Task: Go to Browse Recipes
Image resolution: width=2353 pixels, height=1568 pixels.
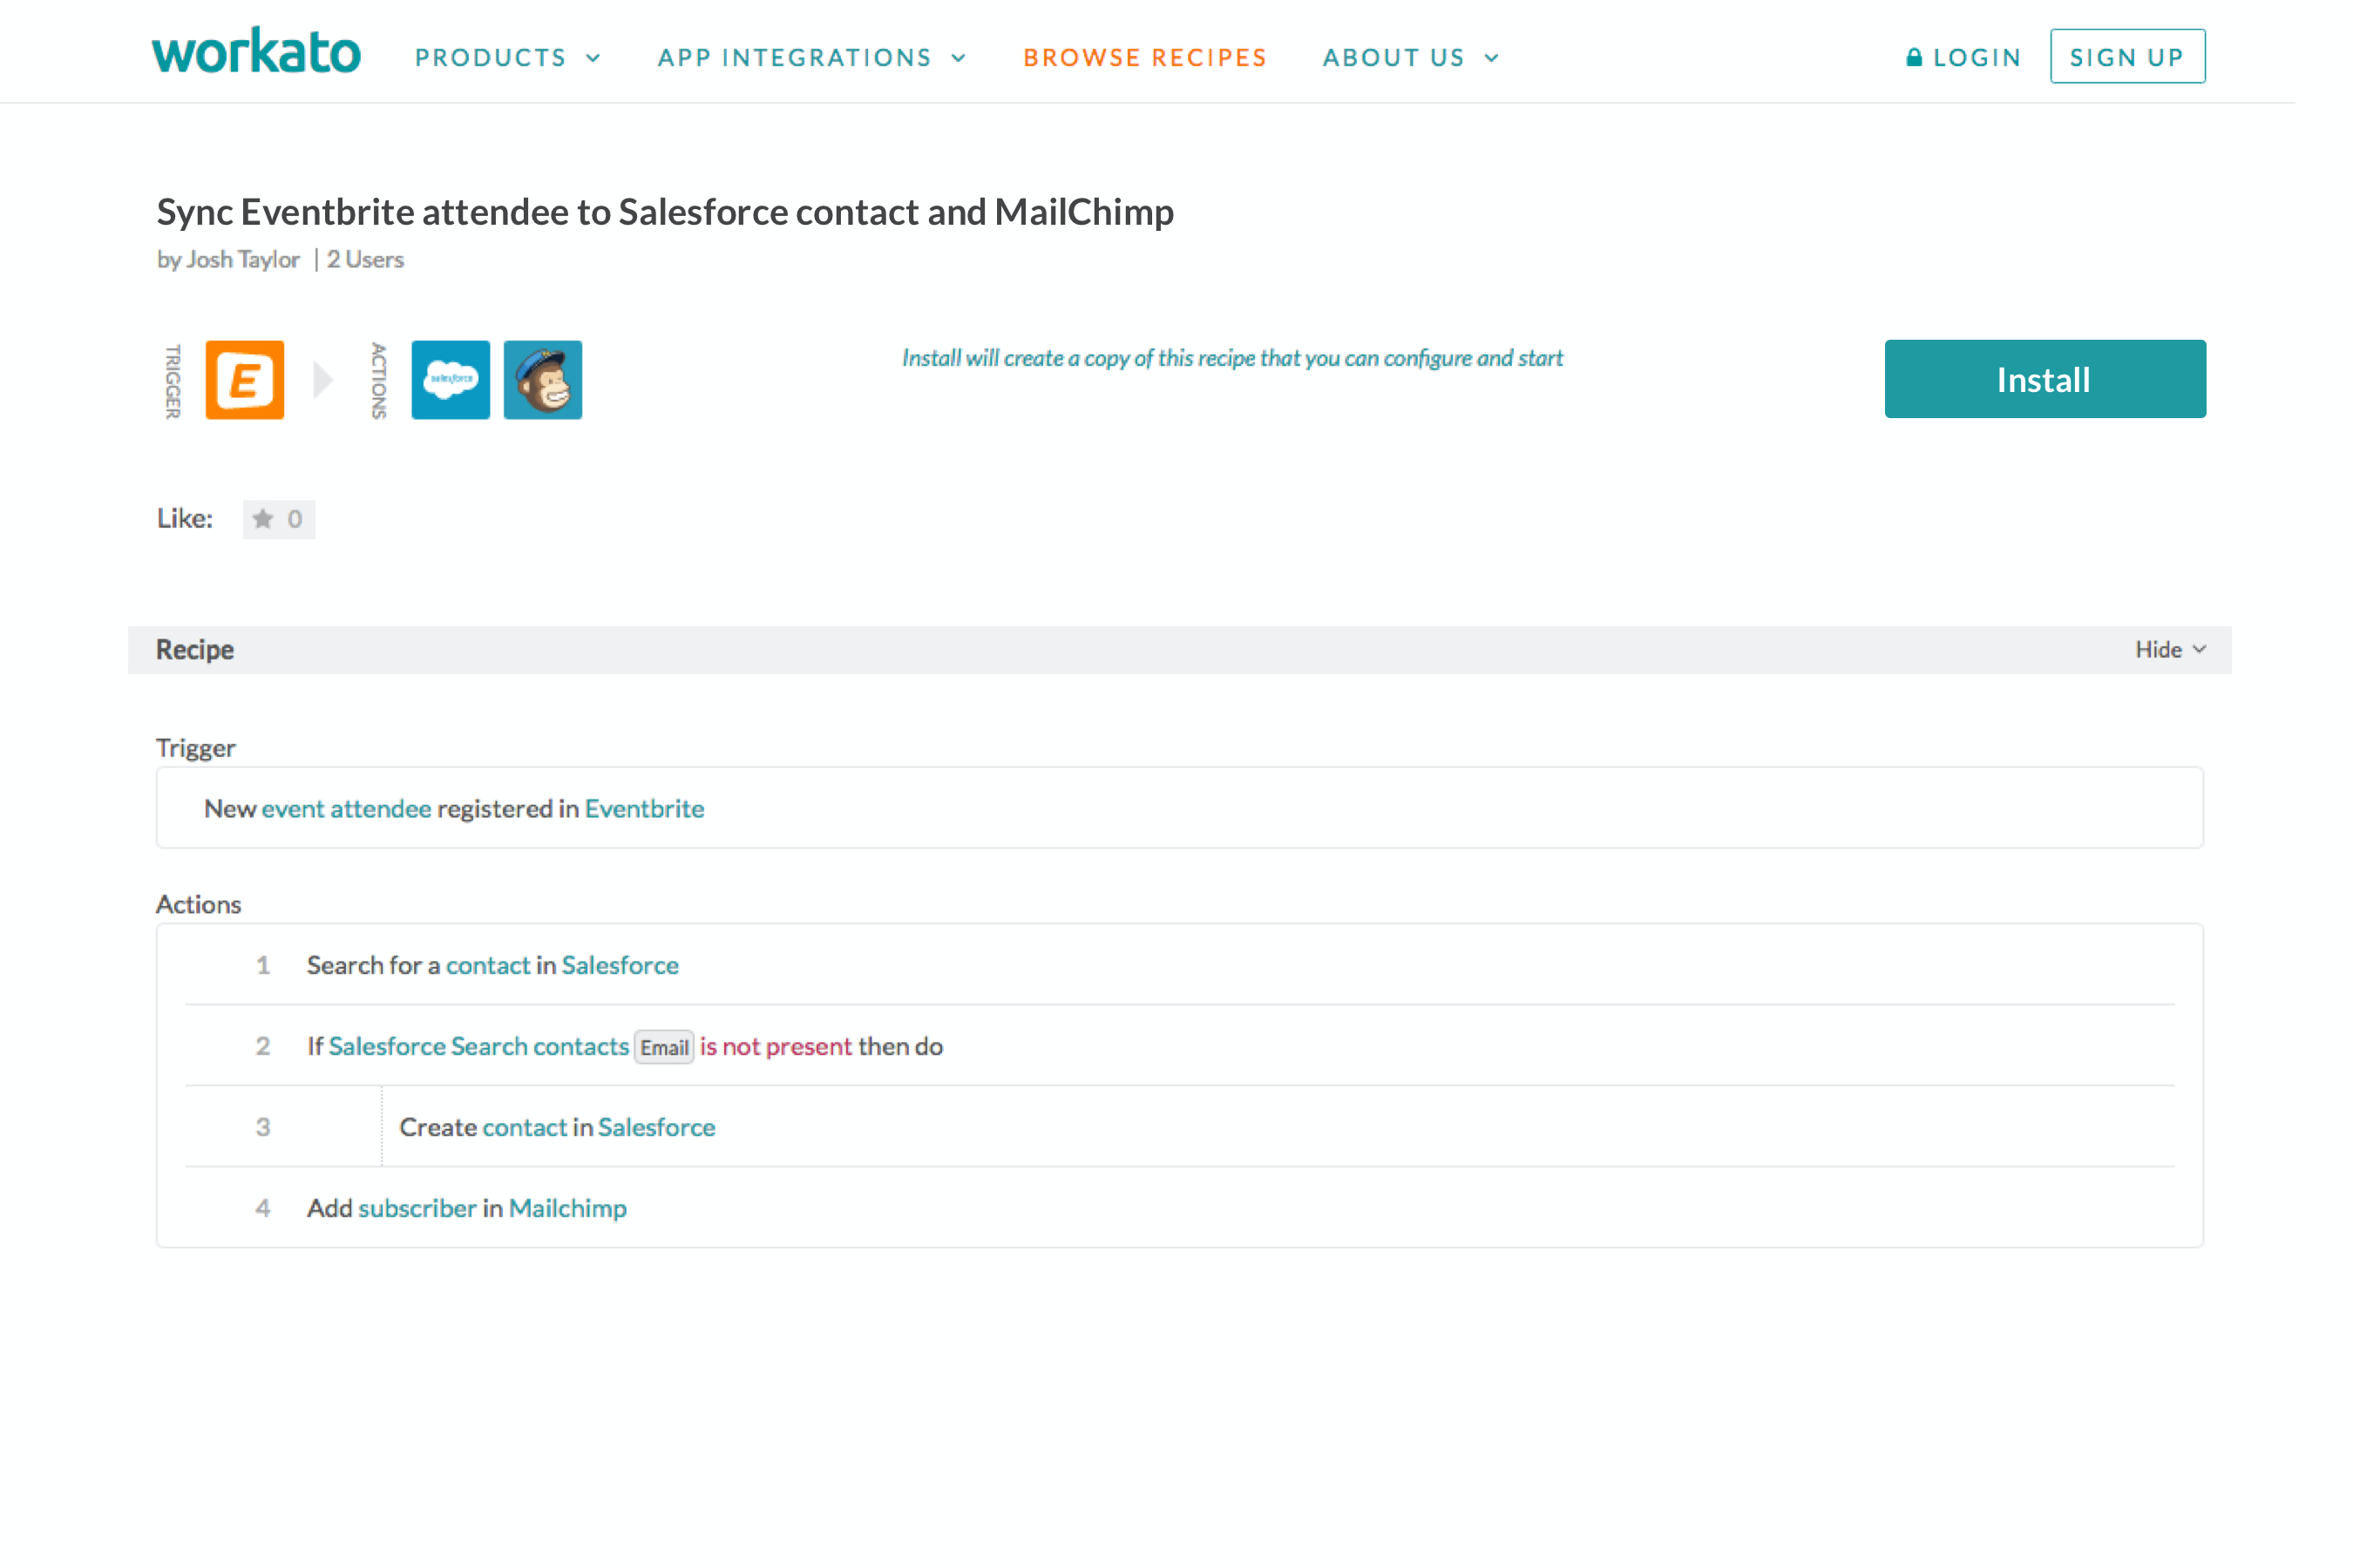Action: tap(1144, 58)
